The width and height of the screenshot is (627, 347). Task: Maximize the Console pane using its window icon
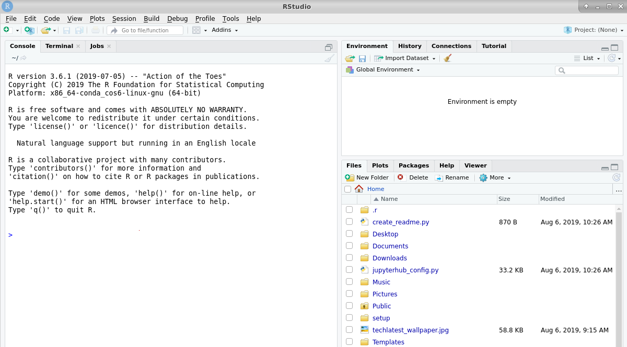click(x=329, y=47)
